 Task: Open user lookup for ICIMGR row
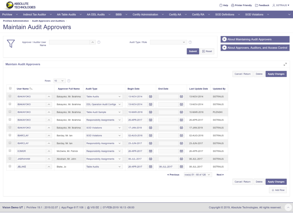(x=49, y=151)
